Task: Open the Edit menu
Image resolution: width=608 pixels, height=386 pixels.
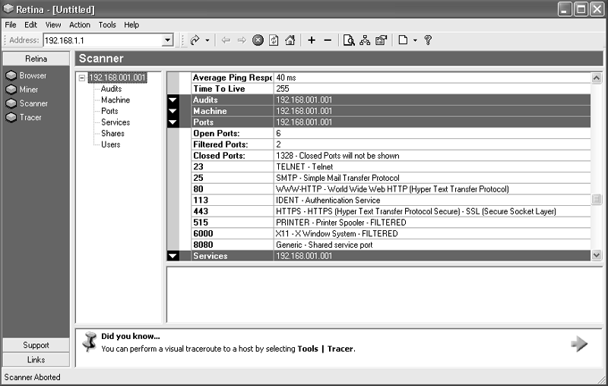Action: click(30, 25)
